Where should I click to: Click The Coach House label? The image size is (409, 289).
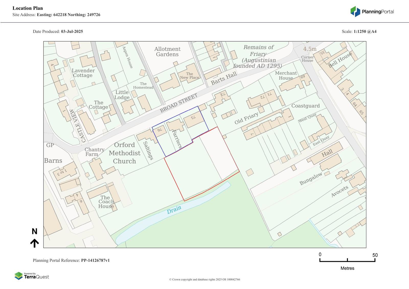click(106, 202)
